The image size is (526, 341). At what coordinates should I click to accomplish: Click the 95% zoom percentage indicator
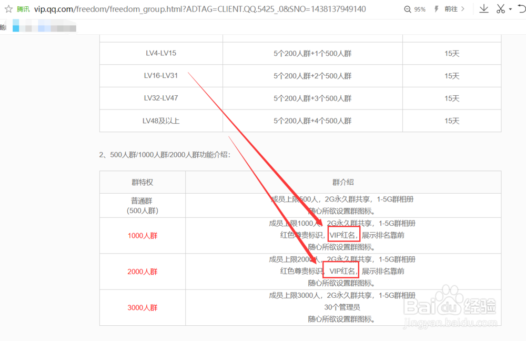[420, 9]
